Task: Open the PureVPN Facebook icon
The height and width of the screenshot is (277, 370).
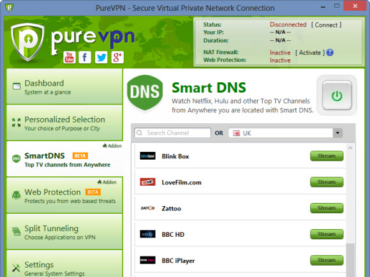Action: click(x=85, y=57)
